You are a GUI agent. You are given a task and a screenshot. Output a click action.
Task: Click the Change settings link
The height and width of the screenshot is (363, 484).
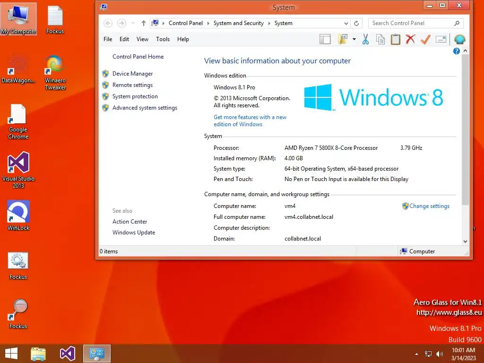pyautogui.click(x=429, y=206)
